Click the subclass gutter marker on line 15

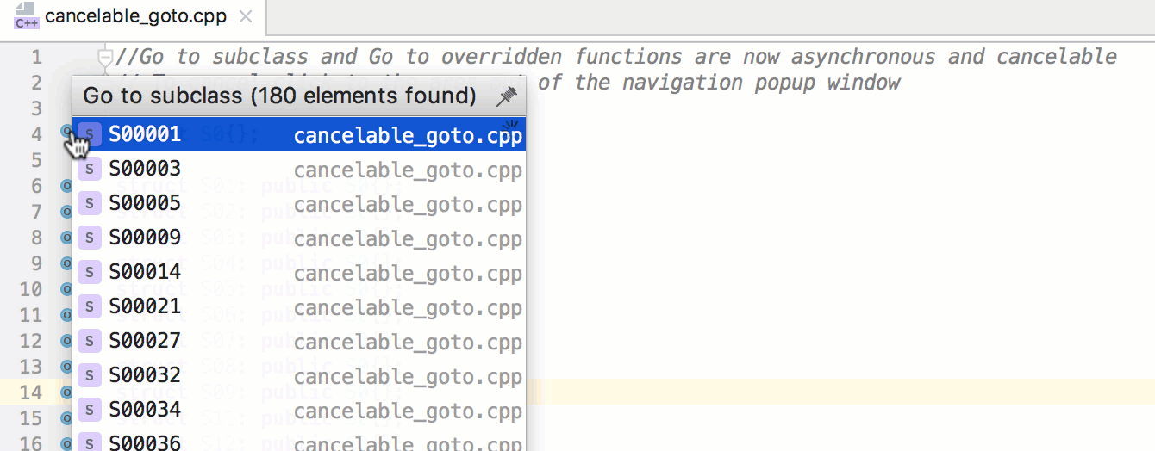click(x=66, y=417)
